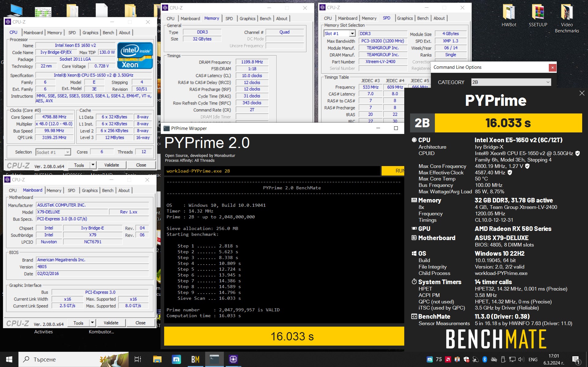Open the Slot #1 dropdown in SPD window
Image resolution: width=588 pixels, height=367 pixels.
tap(339, 34)
